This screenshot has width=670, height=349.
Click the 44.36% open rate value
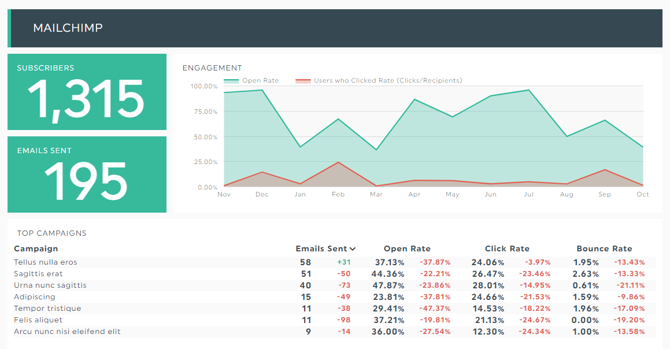coord(388,274)
